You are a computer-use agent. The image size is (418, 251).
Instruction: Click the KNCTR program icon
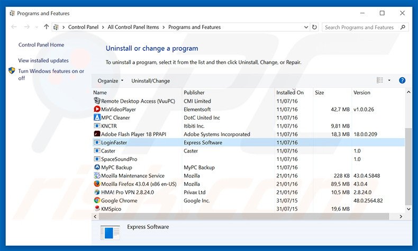pyautogui.click(x=97, y=125)
